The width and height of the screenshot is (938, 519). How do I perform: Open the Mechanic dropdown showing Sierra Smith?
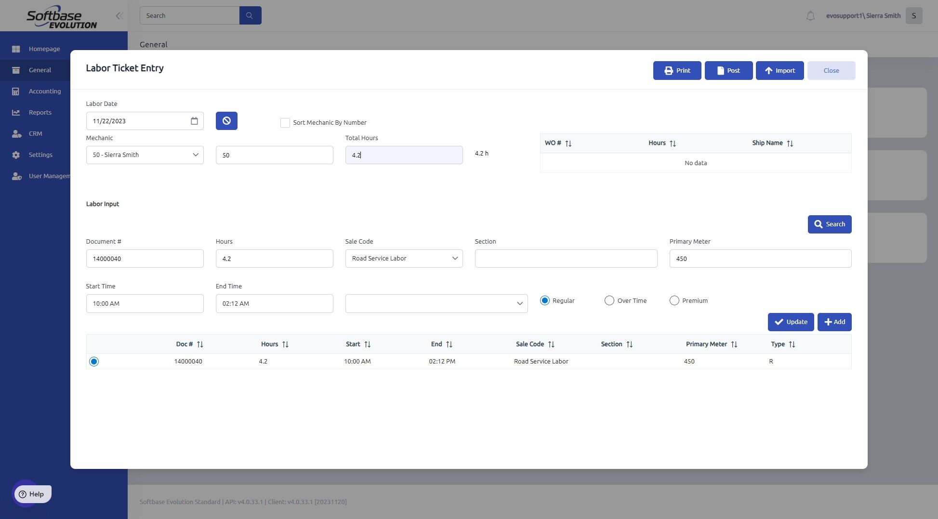tap(145, 155)
